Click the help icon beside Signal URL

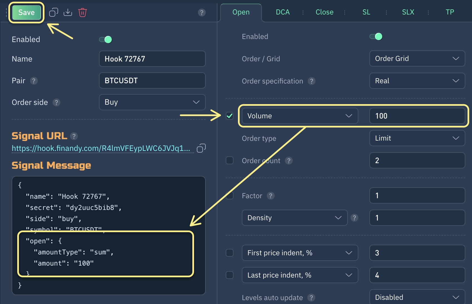pyautogui.click(x=74, y=136)
